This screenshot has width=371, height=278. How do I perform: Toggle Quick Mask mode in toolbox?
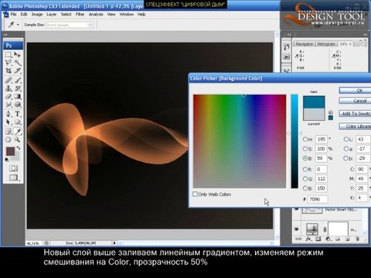(13, 168)
